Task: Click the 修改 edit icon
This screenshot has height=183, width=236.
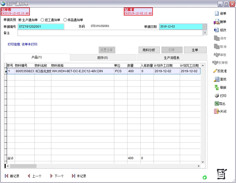Action: tap(220, 30)
